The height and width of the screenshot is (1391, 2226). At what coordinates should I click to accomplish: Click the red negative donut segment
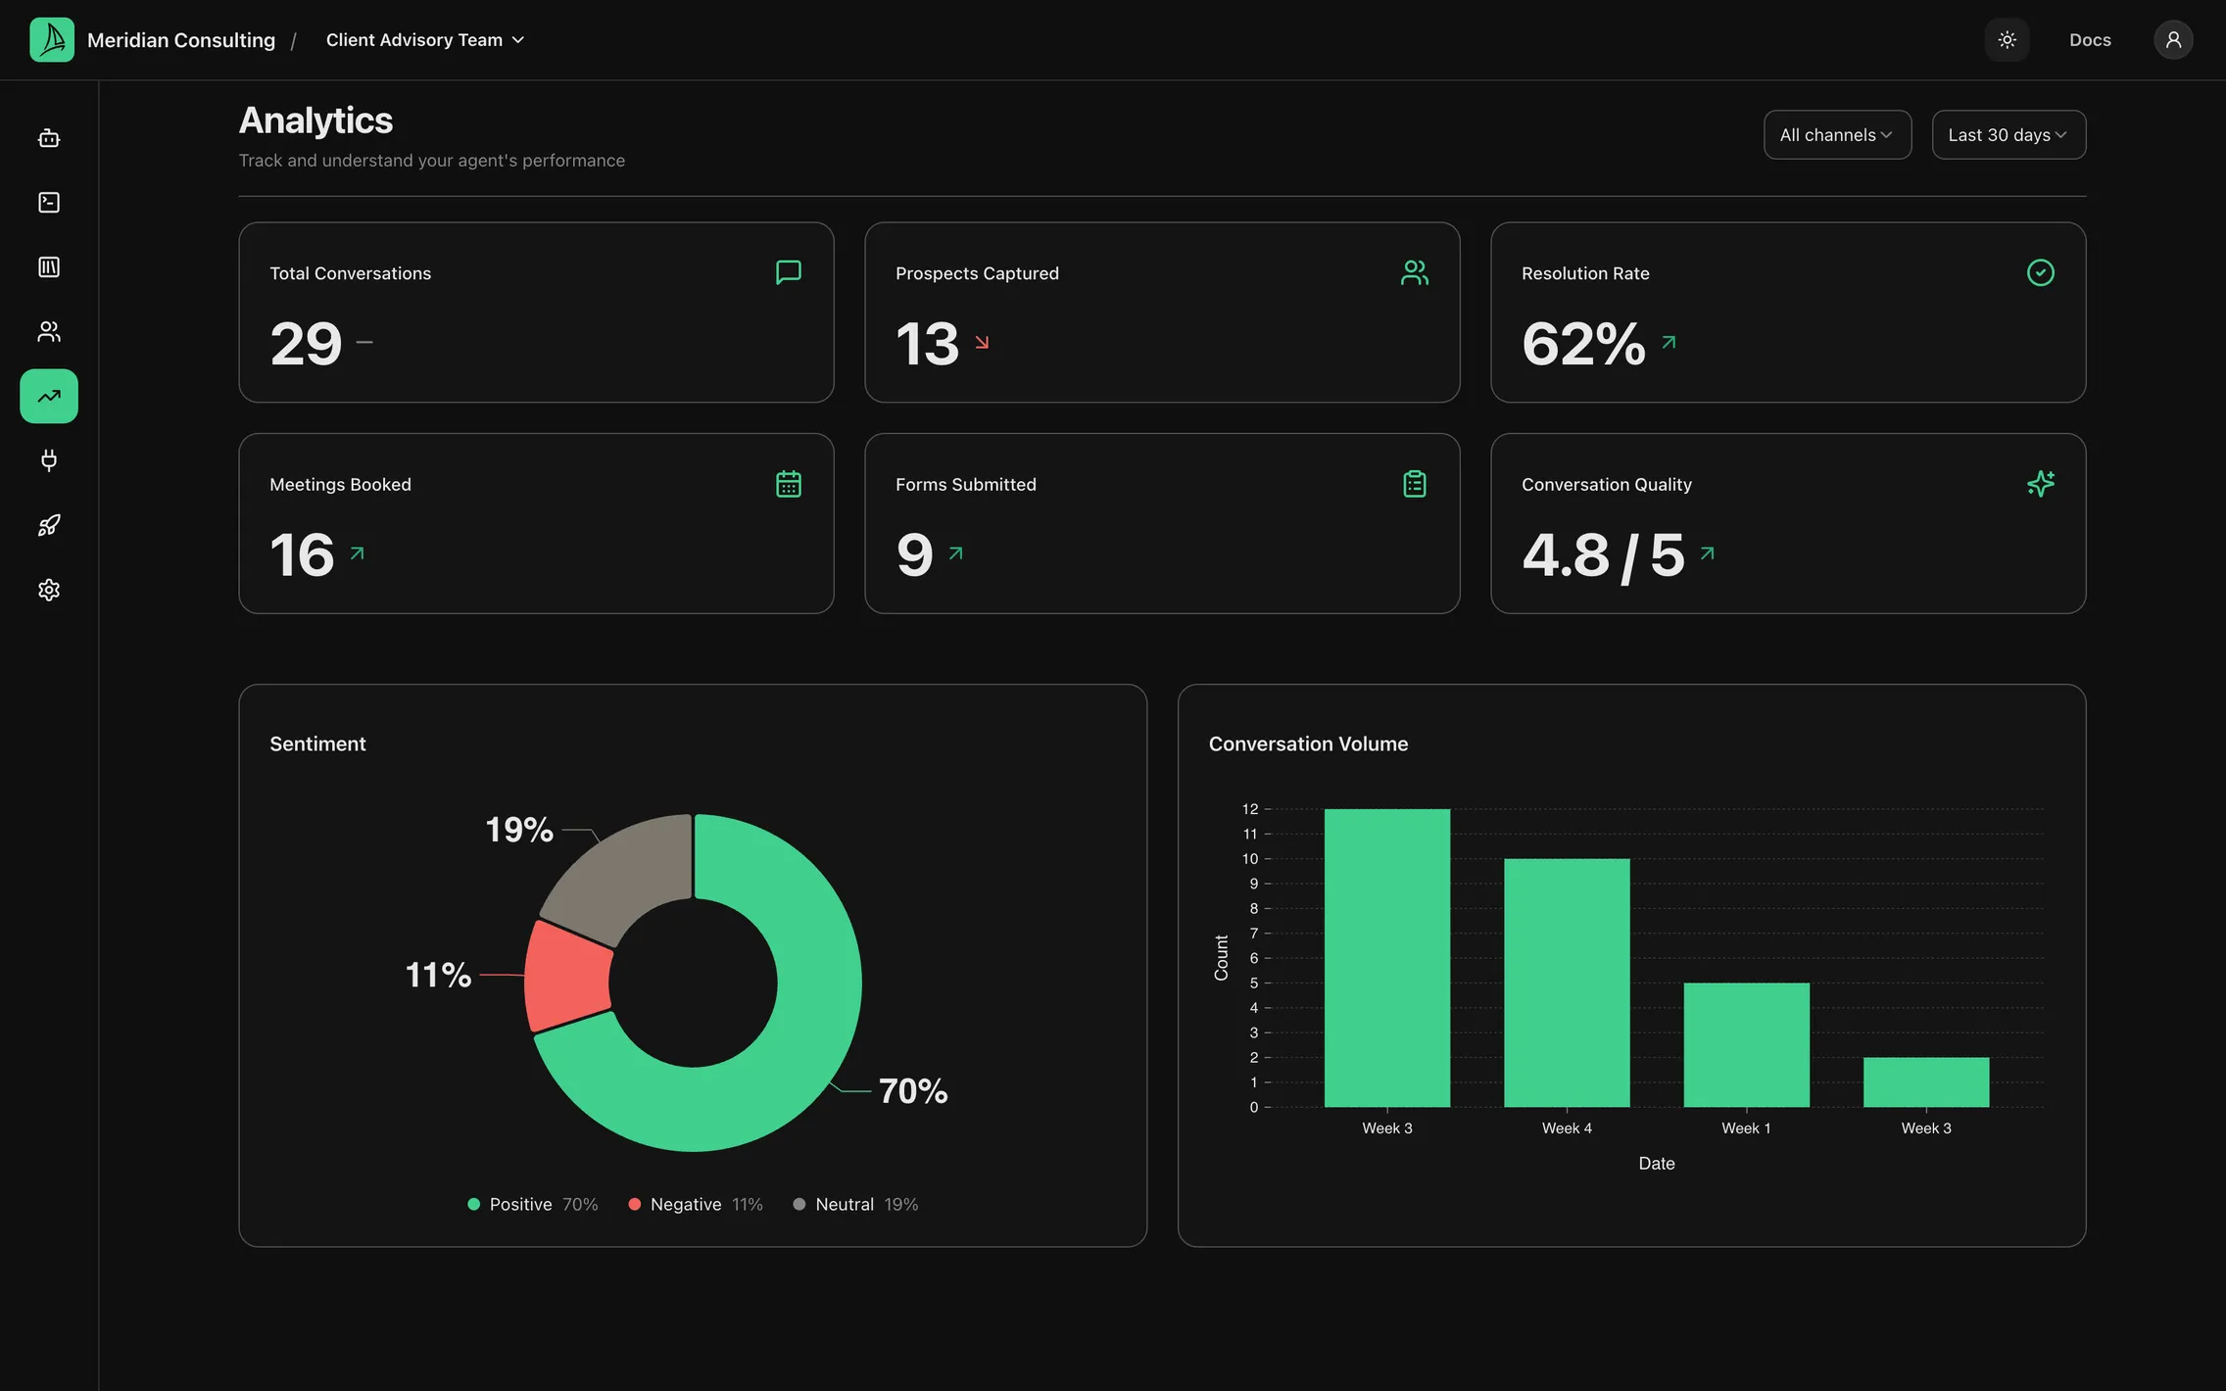(568, 977)
